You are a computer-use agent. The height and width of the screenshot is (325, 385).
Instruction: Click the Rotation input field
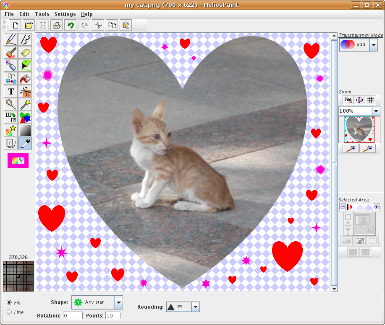[73, 315]
